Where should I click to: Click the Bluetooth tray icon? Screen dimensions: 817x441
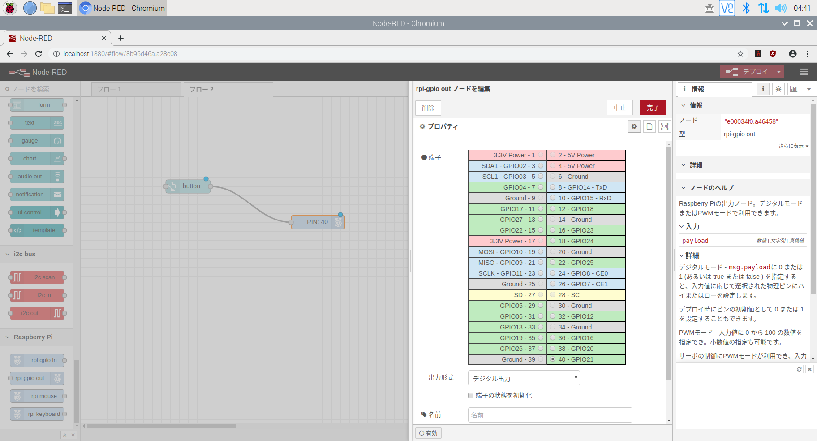746,8
